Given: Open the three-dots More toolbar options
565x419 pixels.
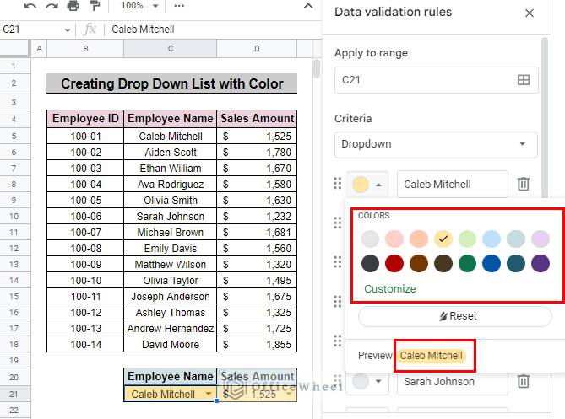Looking at the screenshot, I should 179,6.
